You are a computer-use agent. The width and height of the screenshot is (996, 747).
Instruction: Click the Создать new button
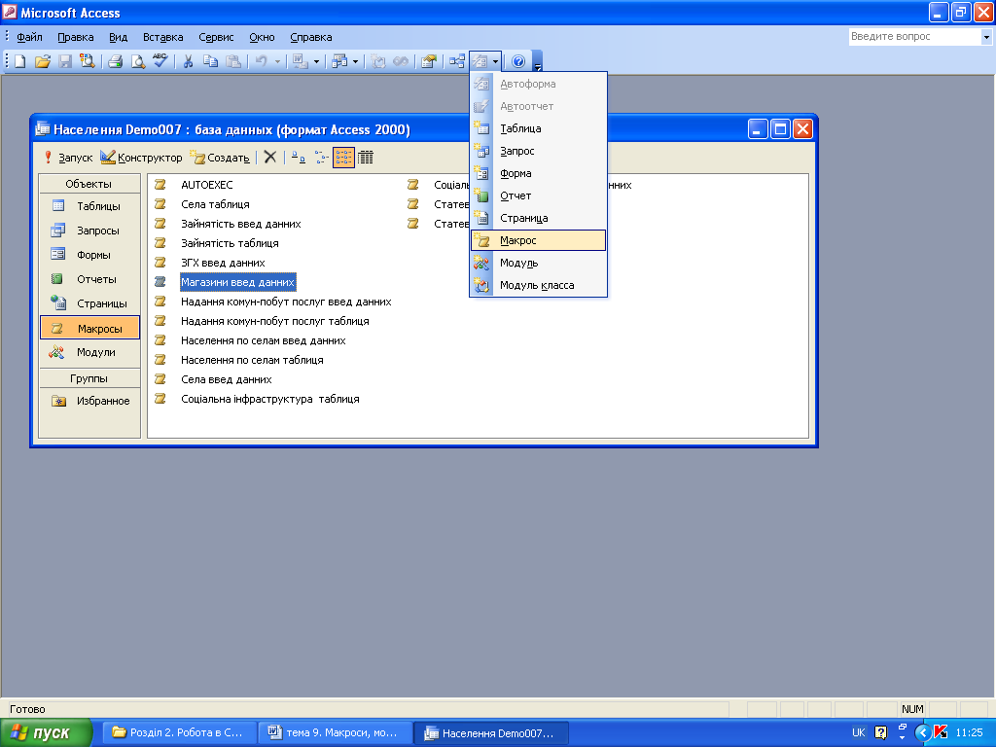220,158
